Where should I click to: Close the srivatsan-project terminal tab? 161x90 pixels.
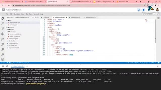tap(24, 66)
